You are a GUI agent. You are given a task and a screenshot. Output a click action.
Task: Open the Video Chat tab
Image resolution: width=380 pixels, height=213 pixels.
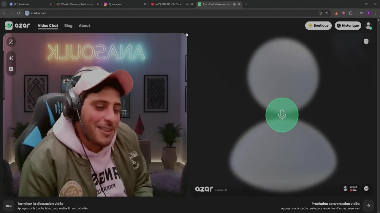tap(48, 26)
